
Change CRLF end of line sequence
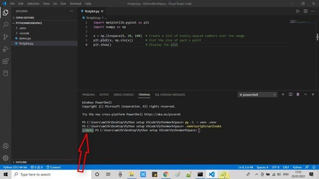(286, 167)
